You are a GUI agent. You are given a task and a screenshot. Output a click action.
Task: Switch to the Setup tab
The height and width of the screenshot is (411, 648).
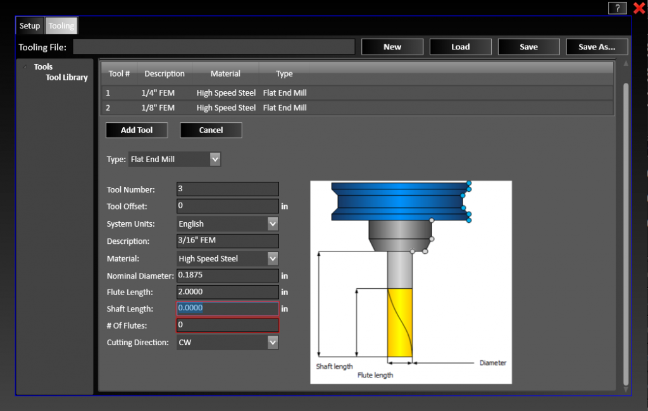pos(29,25)
